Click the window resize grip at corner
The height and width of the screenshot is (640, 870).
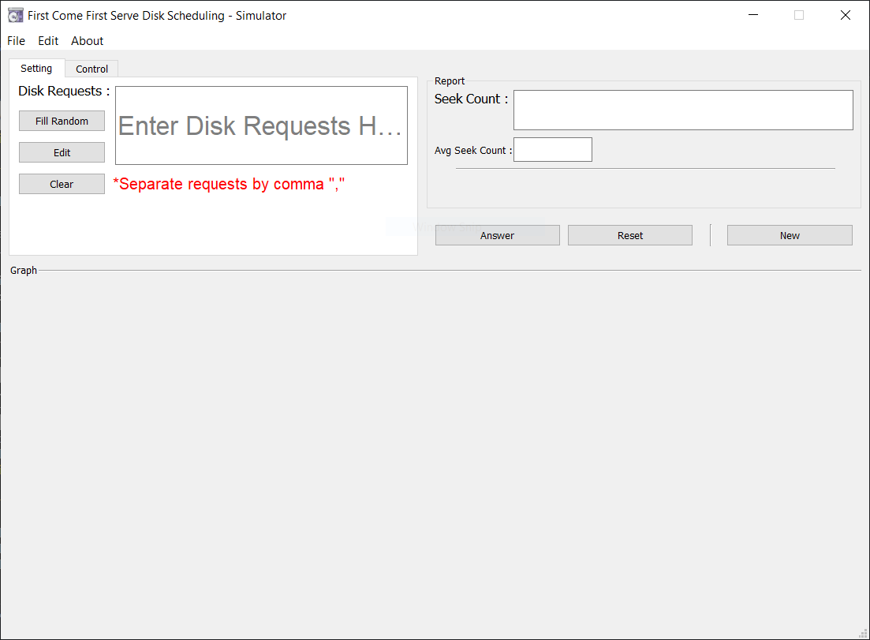[864, 634]
